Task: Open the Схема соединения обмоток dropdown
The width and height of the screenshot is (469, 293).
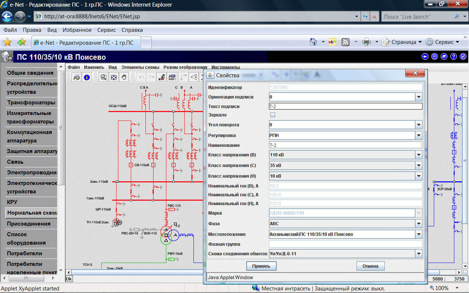Action: tap(419, 254)
